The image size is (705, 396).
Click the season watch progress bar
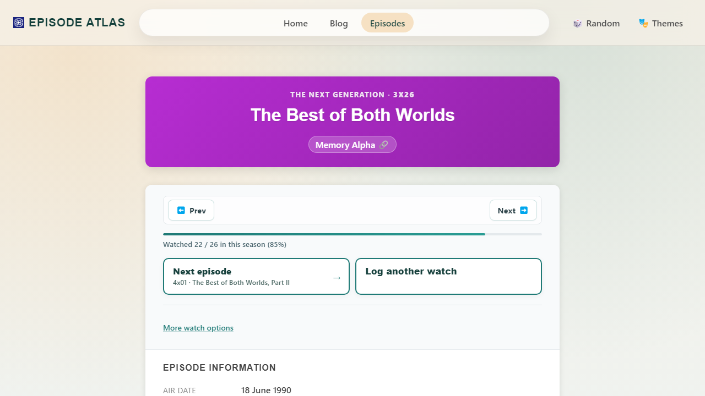click(x=352, y=234)
